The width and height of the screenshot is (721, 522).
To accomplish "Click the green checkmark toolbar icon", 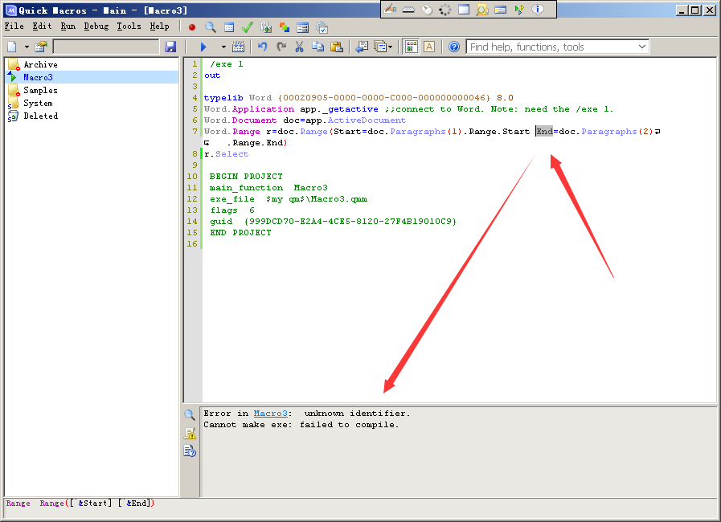I will tap(248, 27).
